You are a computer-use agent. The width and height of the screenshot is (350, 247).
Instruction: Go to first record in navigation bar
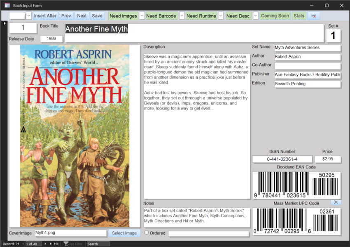[x=18, y=244]
